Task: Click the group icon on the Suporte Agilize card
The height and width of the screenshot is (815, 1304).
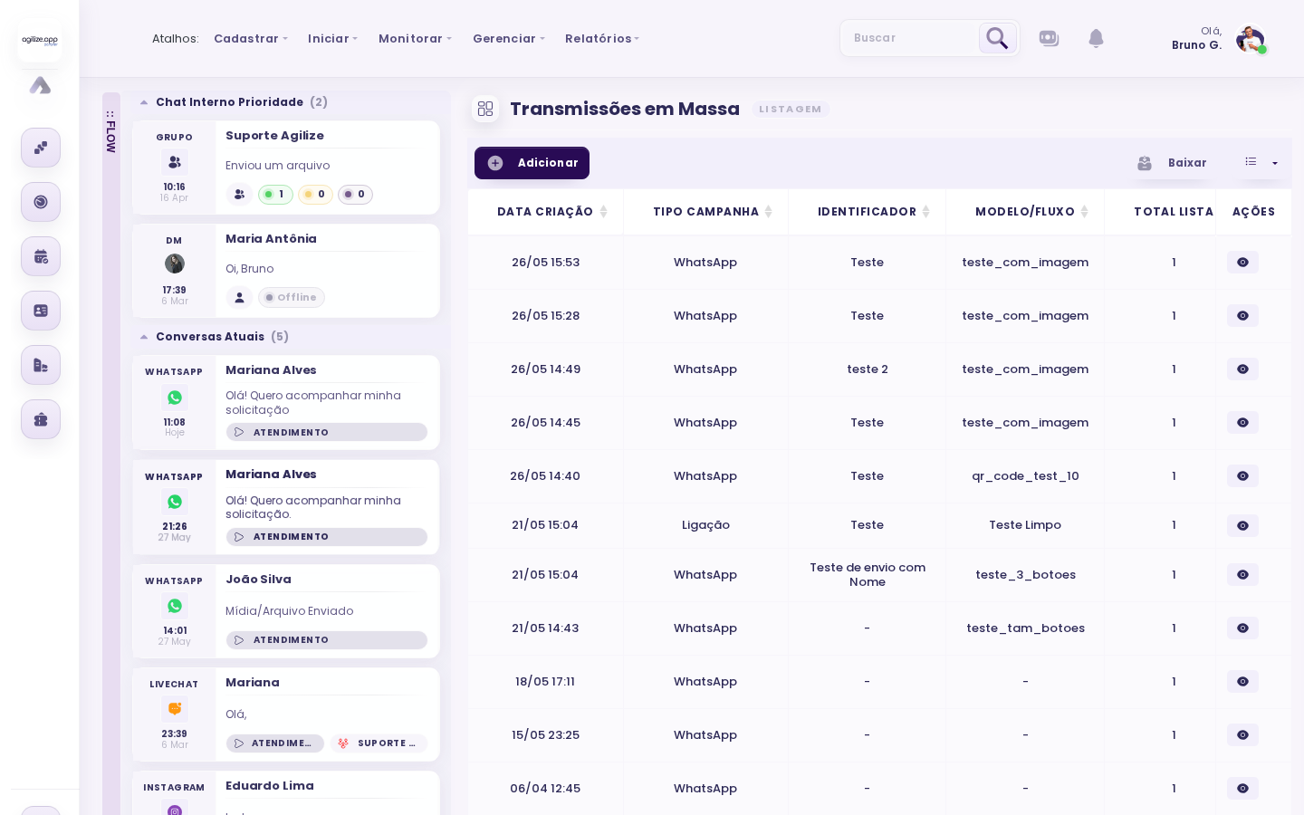Action: tap(175, 162)
